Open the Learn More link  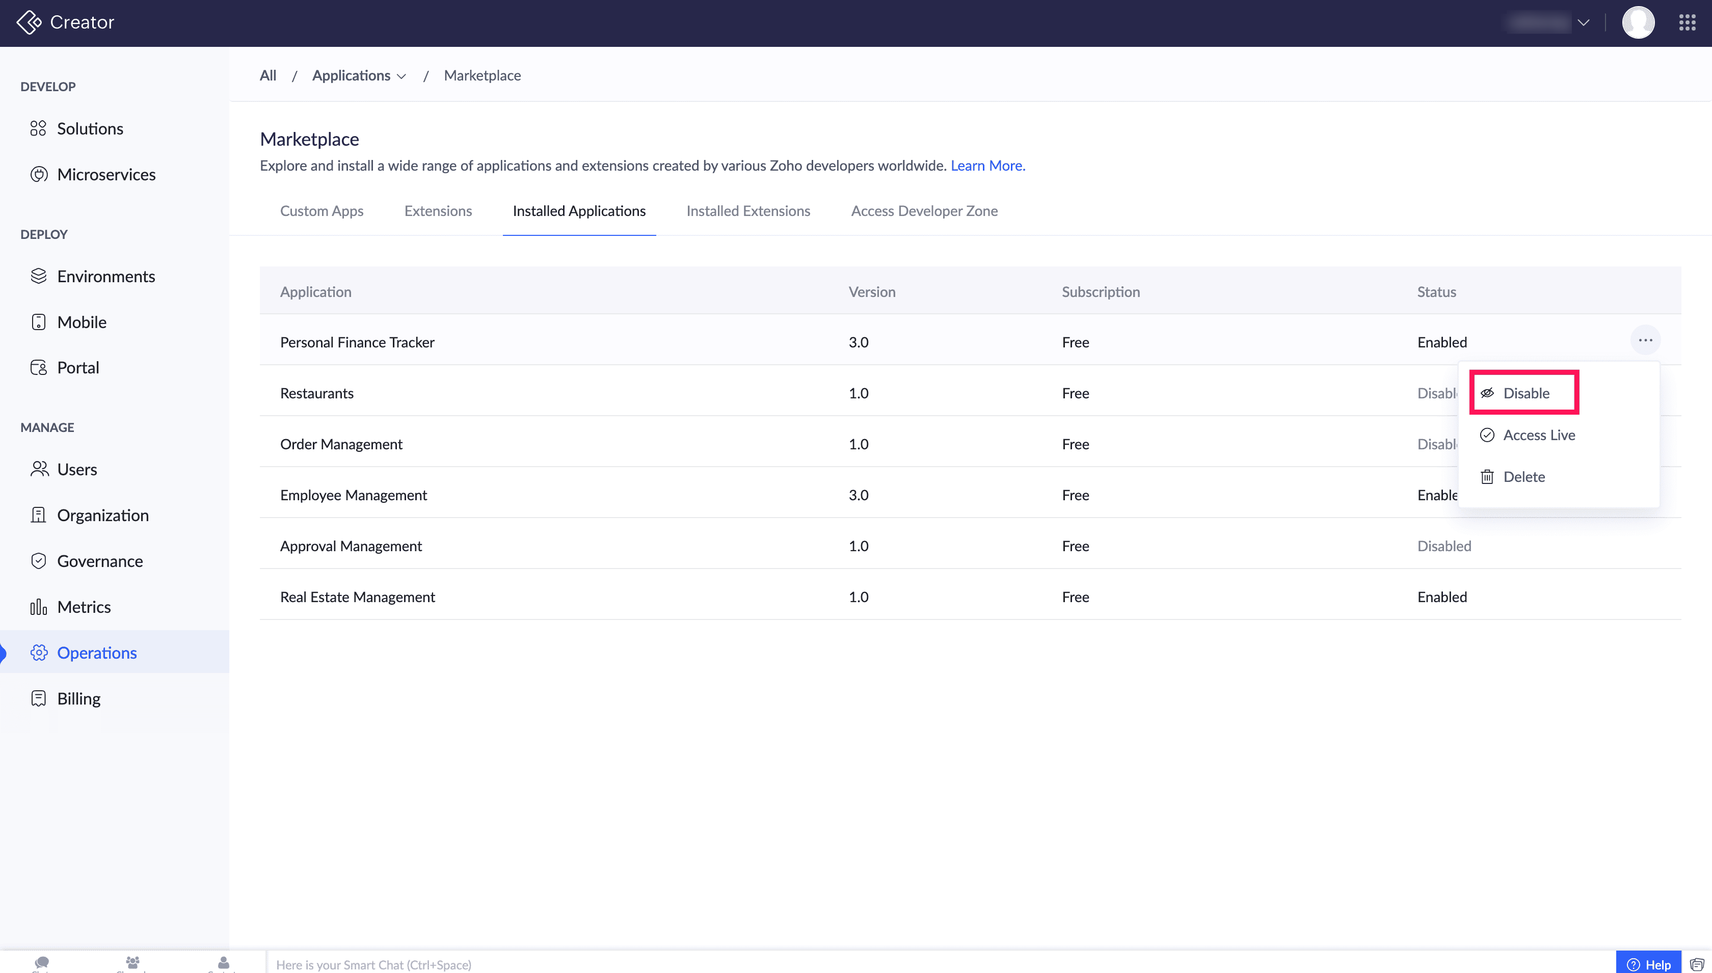[x=987, y=166]
